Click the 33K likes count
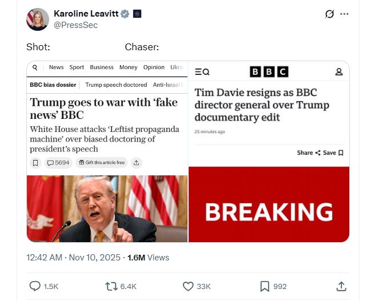The height and width of the screenshot is (301, 367). [204, 287]
